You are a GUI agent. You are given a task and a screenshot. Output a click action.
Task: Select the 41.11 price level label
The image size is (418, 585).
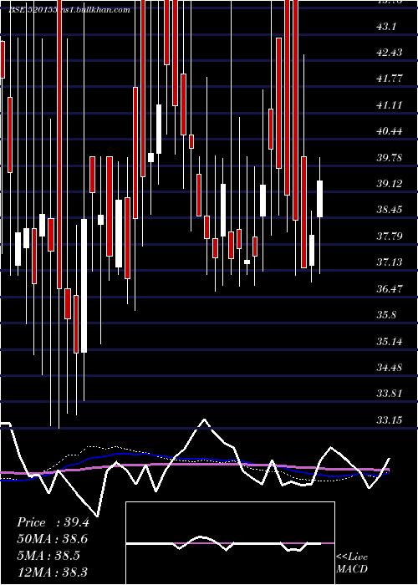[390, 105]
